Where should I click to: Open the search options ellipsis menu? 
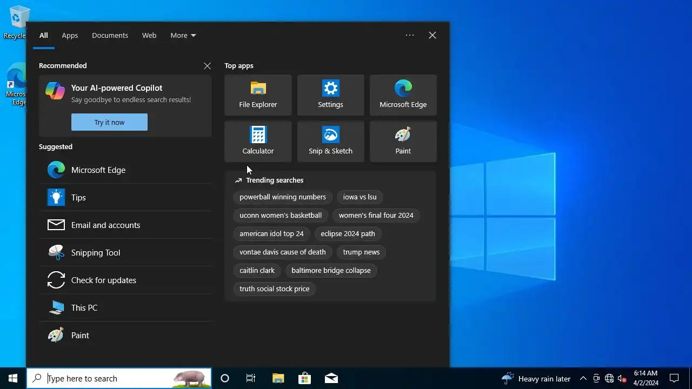click(x=410, y=35)
